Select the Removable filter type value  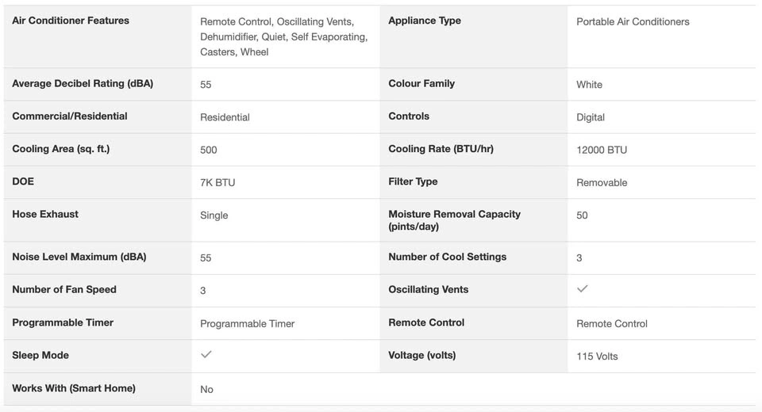coord(602,182)
